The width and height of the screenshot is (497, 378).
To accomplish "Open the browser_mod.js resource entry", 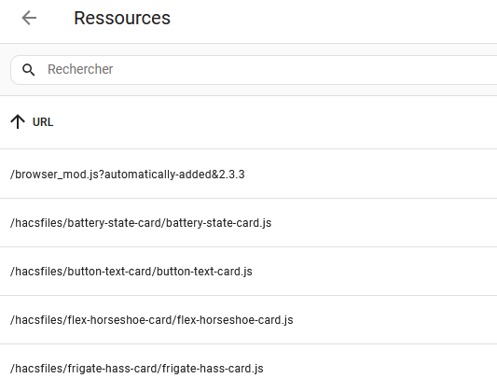I will click(248, 174).
